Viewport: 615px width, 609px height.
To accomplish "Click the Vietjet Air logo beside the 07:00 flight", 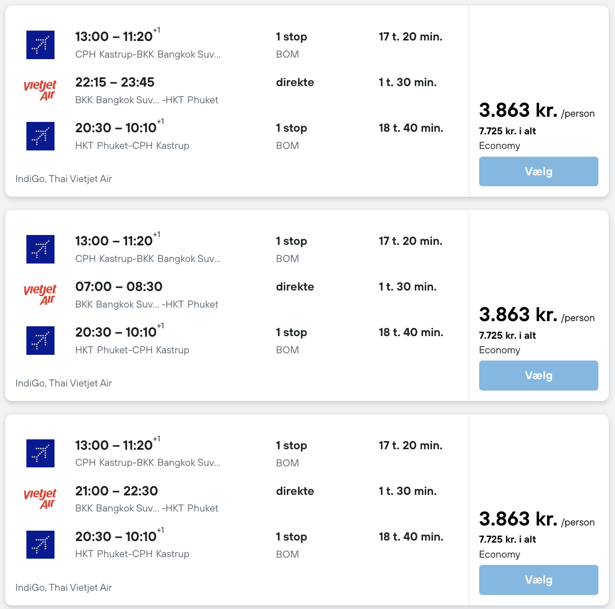I will tap(40, 294).
